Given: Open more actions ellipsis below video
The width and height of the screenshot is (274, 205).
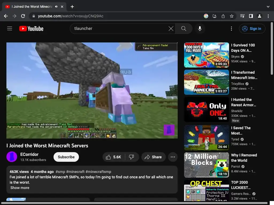Looking at the screenshot, I should pos(173,157).
